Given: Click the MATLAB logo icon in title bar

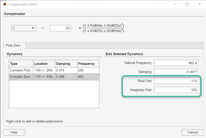Looking at the screenshot, I should tap(4, 4).
